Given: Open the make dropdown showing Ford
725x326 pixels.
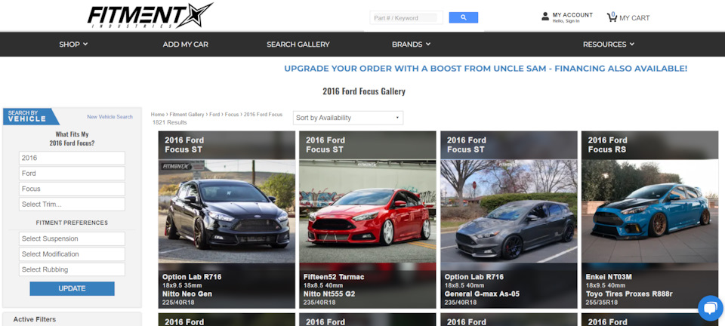Looking at the screenshot, I should pyautogui.click(x=72, y=173).
